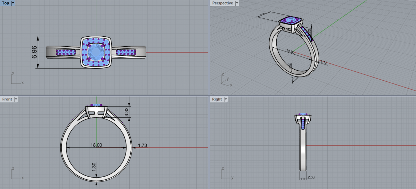Open the Right viewport menu arrow
The width and height of the screenshot is (416, 189).
point(226,99)
